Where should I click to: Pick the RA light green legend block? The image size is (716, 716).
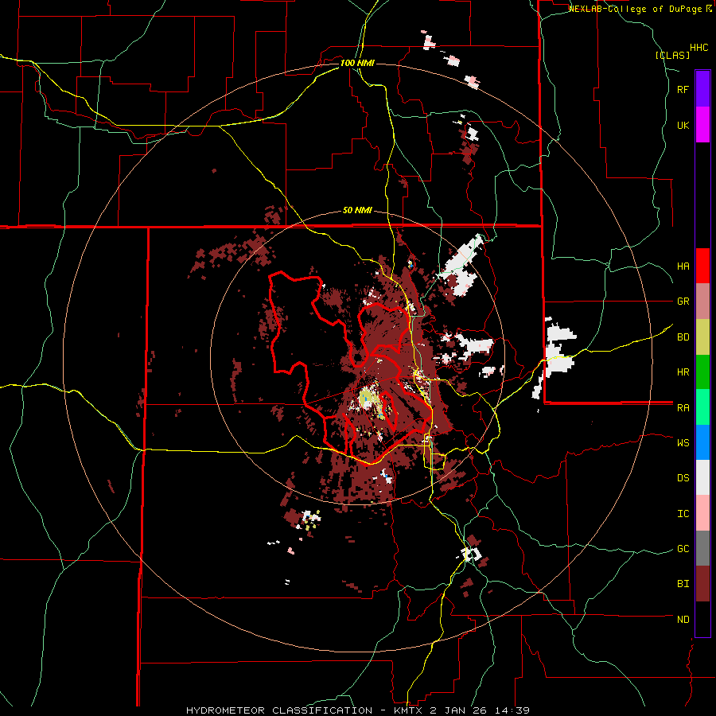pos(702,407)
